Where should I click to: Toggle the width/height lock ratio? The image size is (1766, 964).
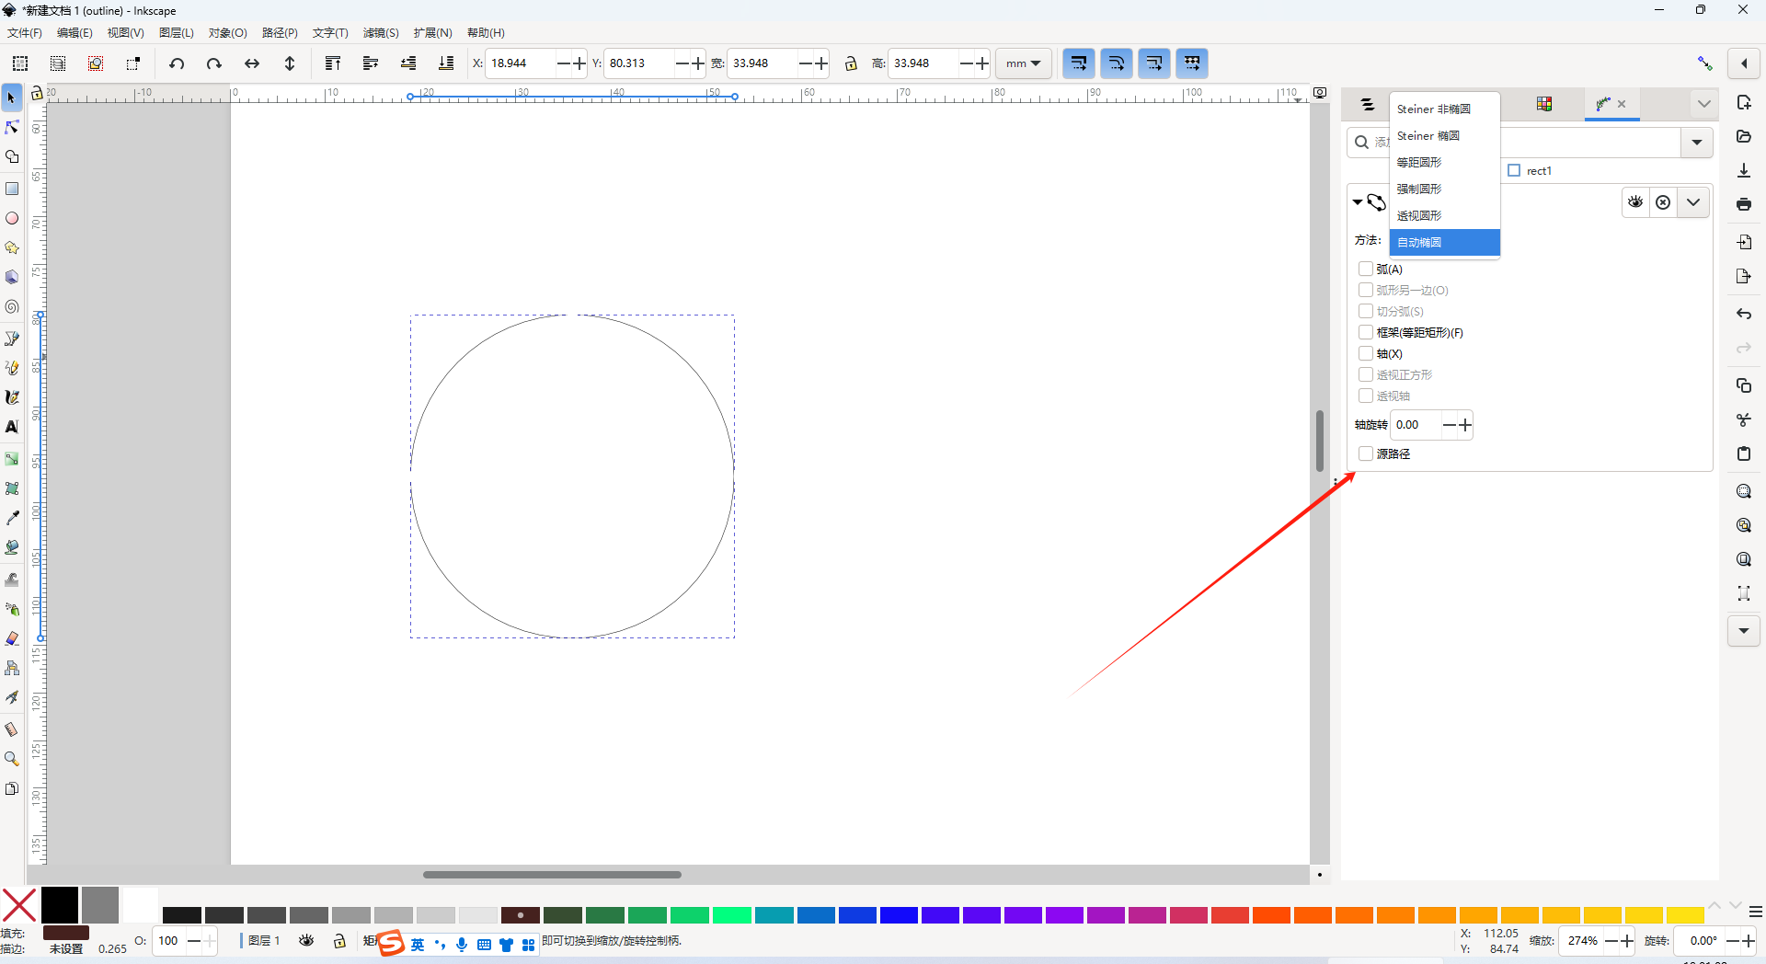(x=851, y=63)
